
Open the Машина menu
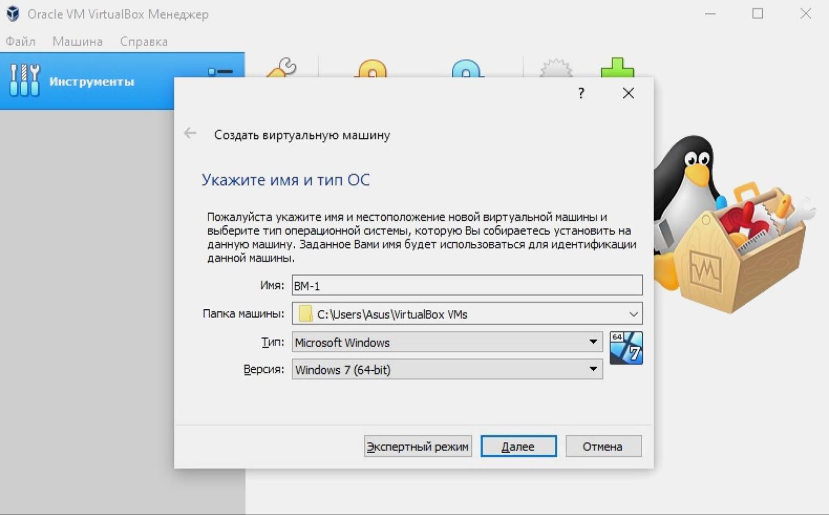(78, 41)
